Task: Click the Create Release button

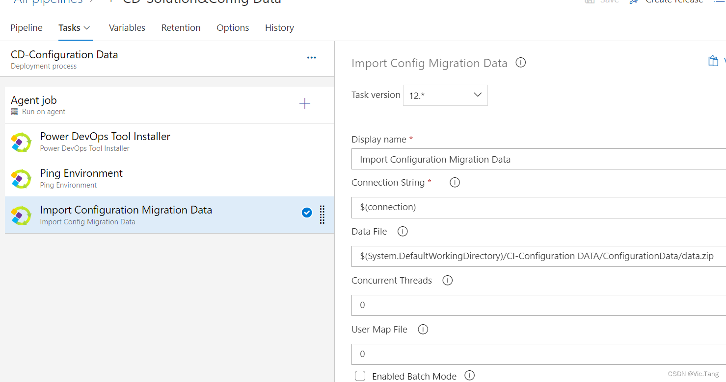Action: 673,2
